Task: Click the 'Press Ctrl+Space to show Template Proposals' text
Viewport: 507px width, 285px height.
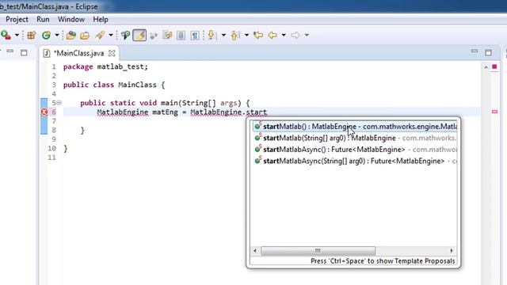Action: [x=383, y=261]
